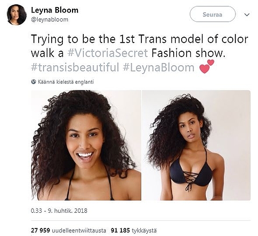The width and height of the screenshot is (258, 236).
Task: Open the smiling close-up photo
Action: point(86,145)
